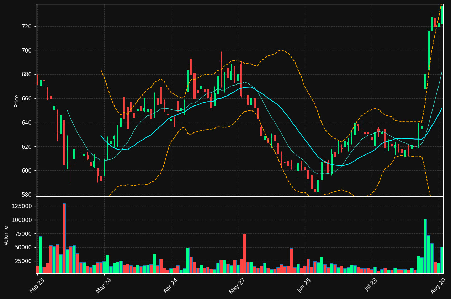Click the Mar 24 date label
Viewport: 451px width, 299px height.
point(104,286)
